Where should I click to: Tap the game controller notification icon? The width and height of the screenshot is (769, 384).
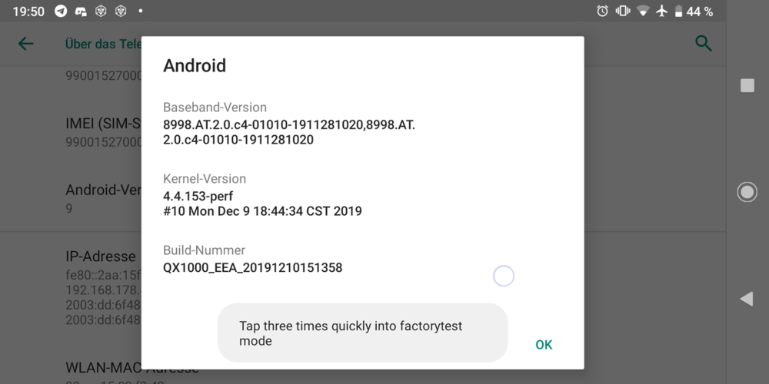81,12
